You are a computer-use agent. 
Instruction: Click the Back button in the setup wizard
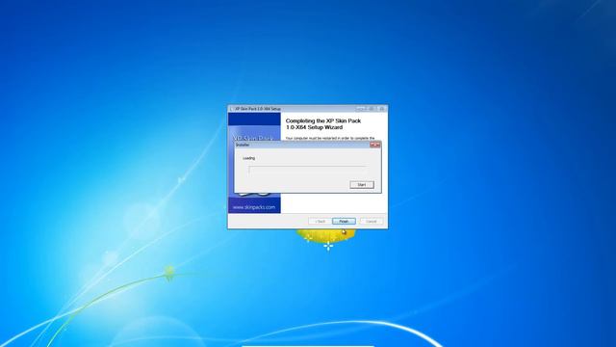[320, 221]
